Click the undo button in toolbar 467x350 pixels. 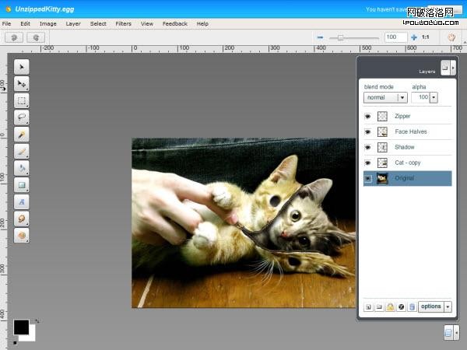coord(13,37)
